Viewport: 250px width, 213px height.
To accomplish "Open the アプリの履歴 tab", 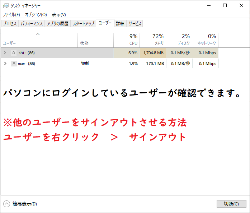I will click(57, 24).
